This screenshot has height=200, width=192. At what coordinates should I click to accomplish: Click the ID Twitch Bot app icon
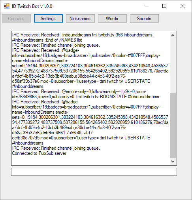[x=7, y=6]
